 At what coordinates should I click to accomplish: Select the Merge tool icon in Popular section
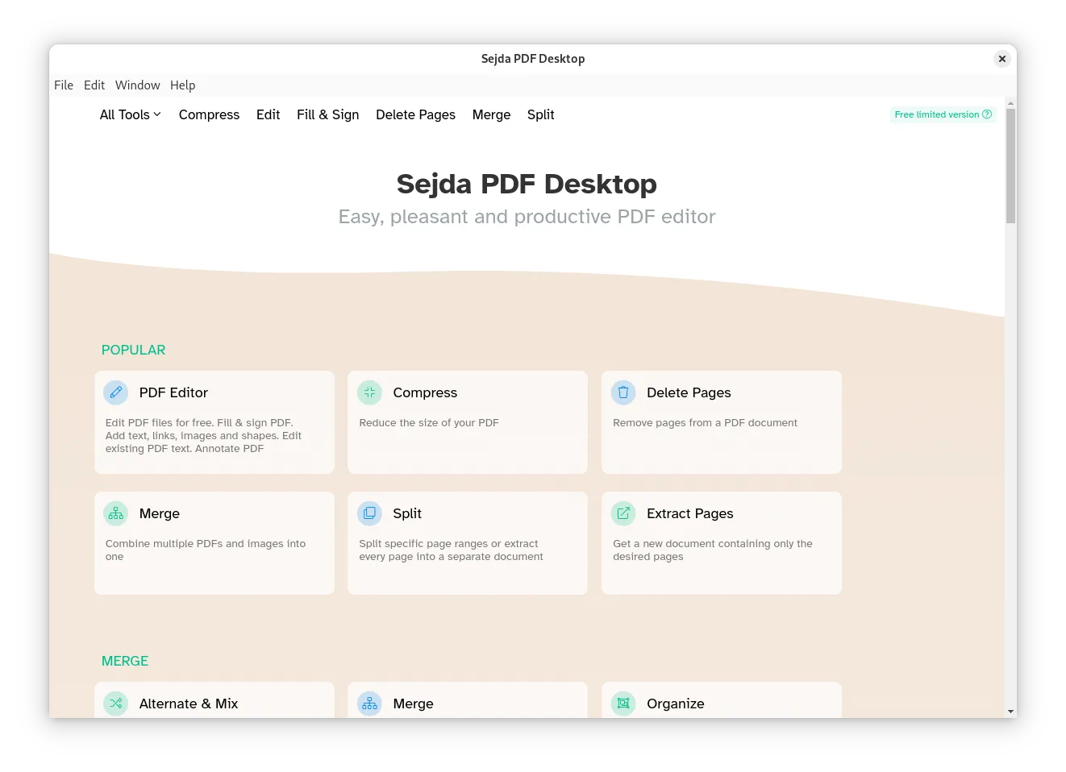tap(115, 513)
